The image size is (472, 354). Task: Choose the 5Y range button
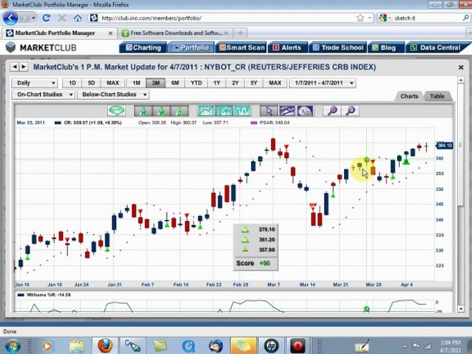click(254, 83)
